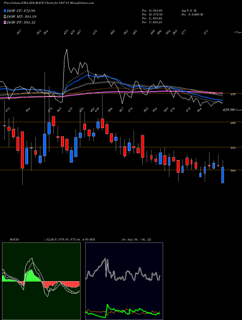The width and height of the screenshot is (242, 320).
Task: Click the 383 price level label
Action: click(x=233, y=148)
